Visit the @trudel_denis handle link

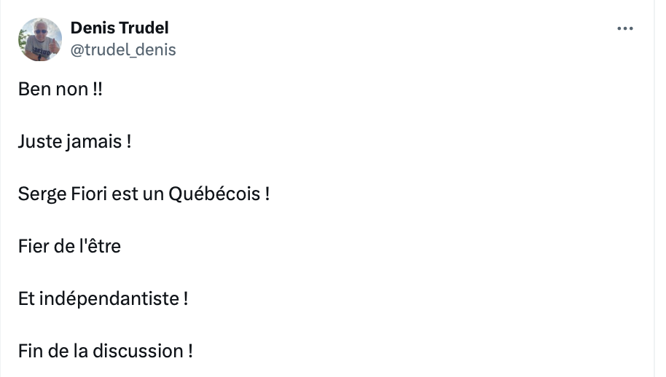point(123,50)
